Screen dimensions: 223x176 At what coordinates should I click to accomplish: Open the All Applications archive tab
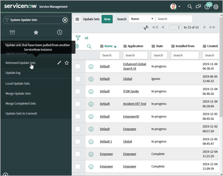[x=12, y=32]
